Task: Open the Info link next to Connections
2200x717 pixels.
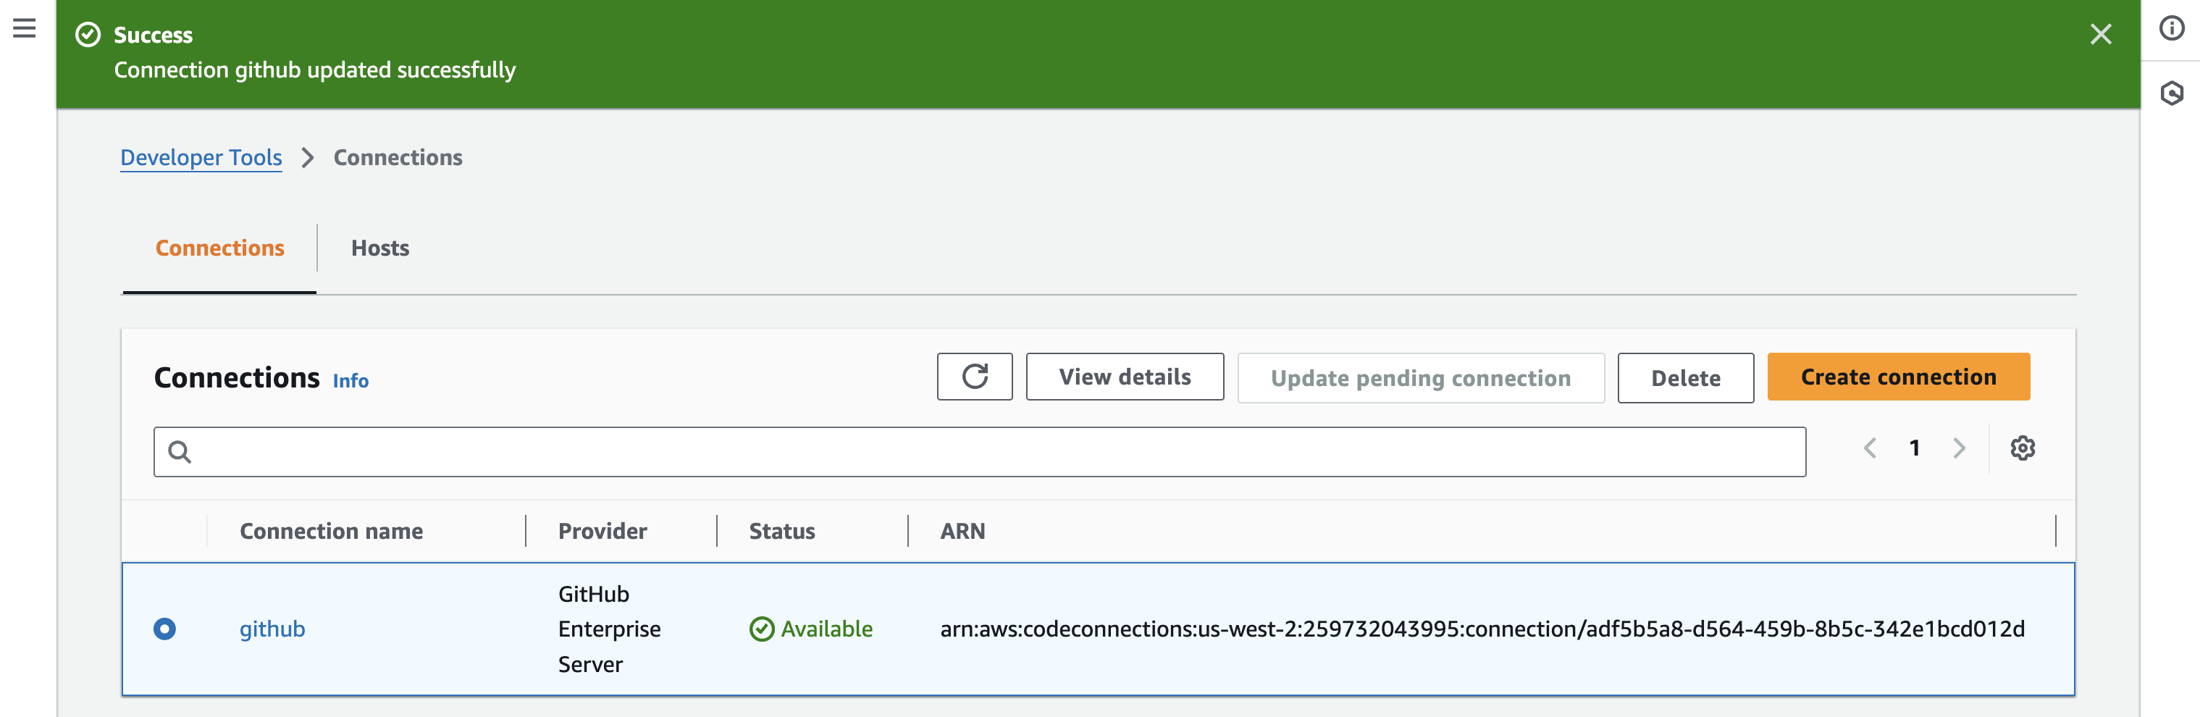Action: pyautogui.click(x=350, y=380)
